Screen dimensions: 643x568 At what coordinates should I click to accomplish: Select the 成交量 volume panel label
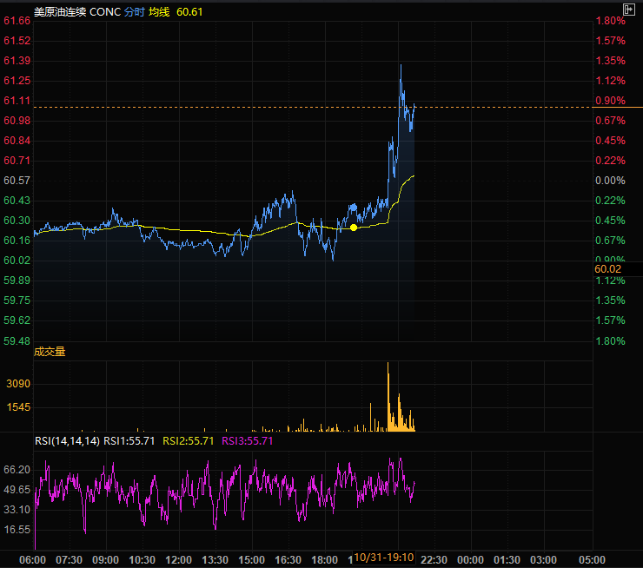coord(50,352)
